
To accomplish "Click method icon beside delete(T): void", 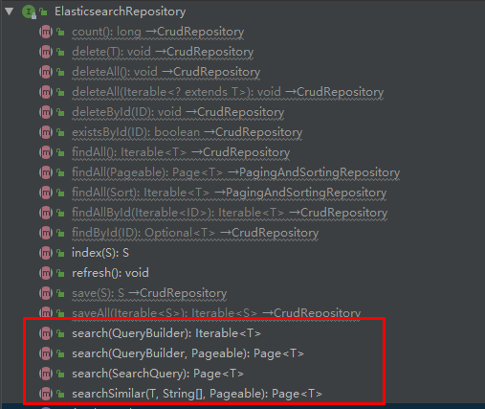I will coord(46,52).
